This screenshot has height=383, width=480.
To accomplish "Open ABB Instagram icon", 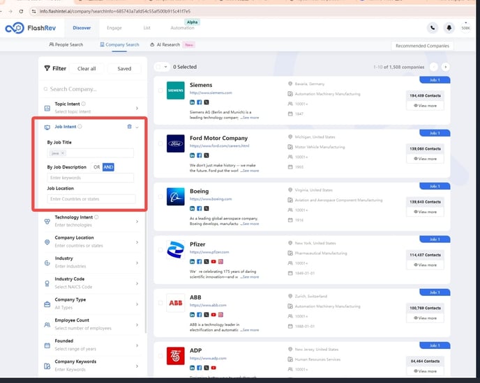I will [220, 315].
